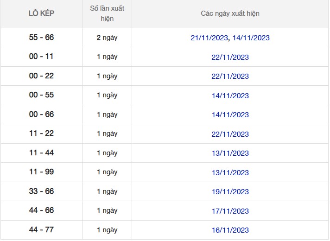Click the 19/11/2023 date link
Screen dimensions: 330x241
230,192
